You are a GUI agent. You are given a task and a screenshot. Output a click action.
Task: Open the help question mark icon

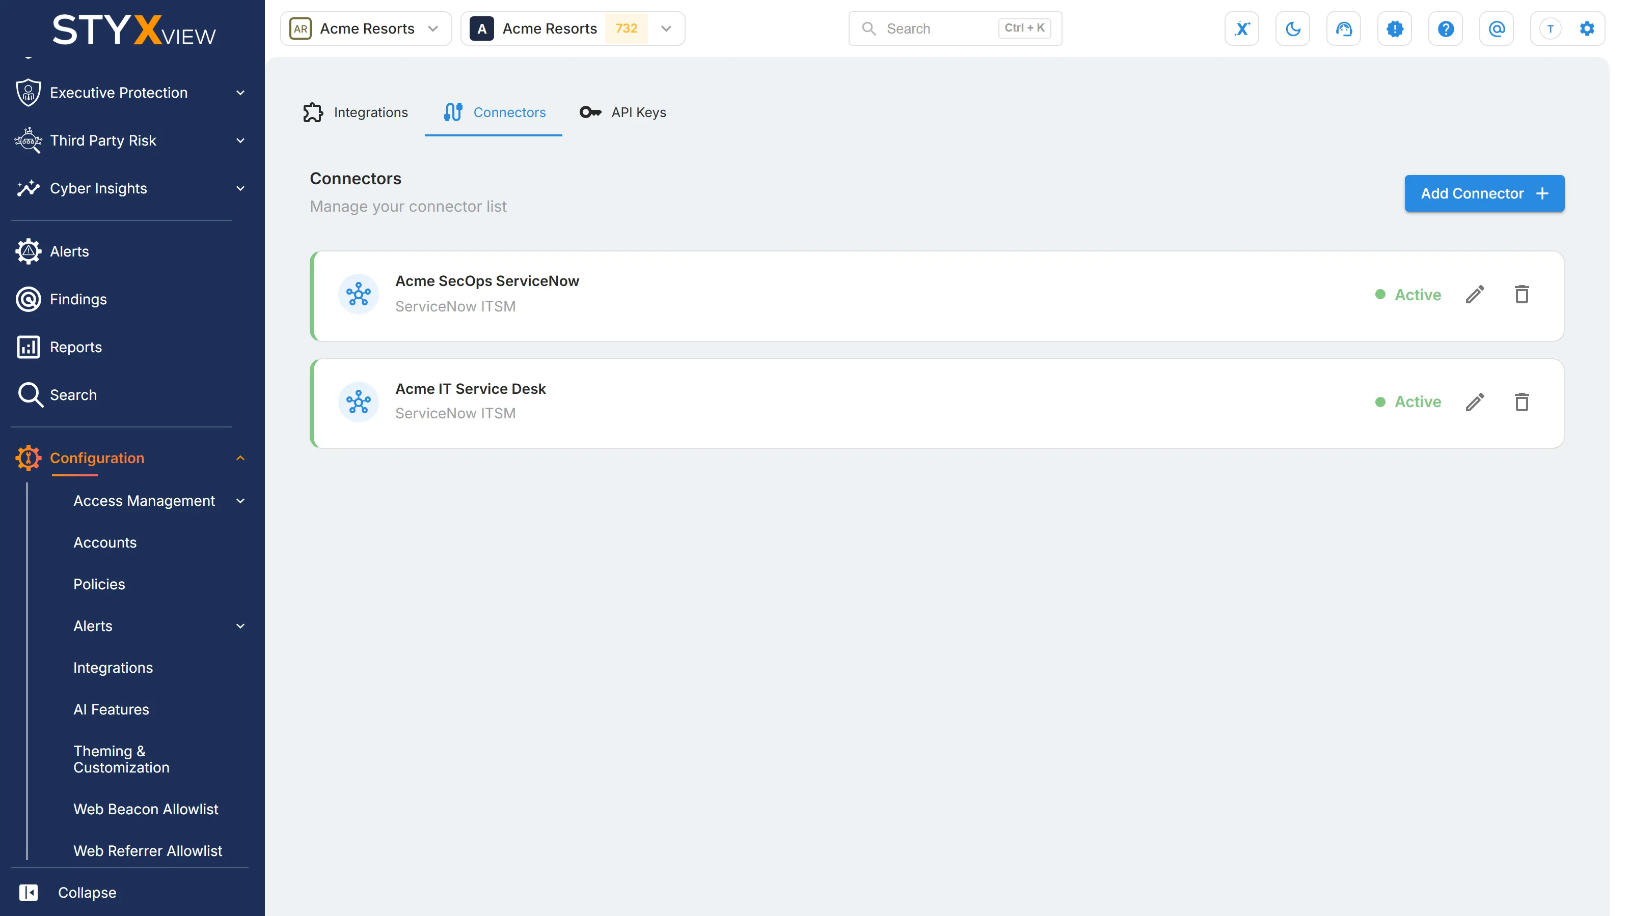(1445, 28)
